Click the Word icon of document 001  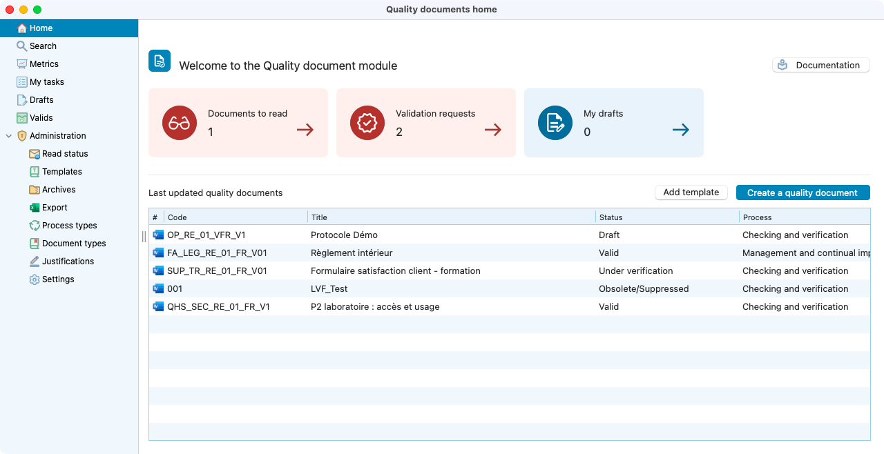pos(158,288)
